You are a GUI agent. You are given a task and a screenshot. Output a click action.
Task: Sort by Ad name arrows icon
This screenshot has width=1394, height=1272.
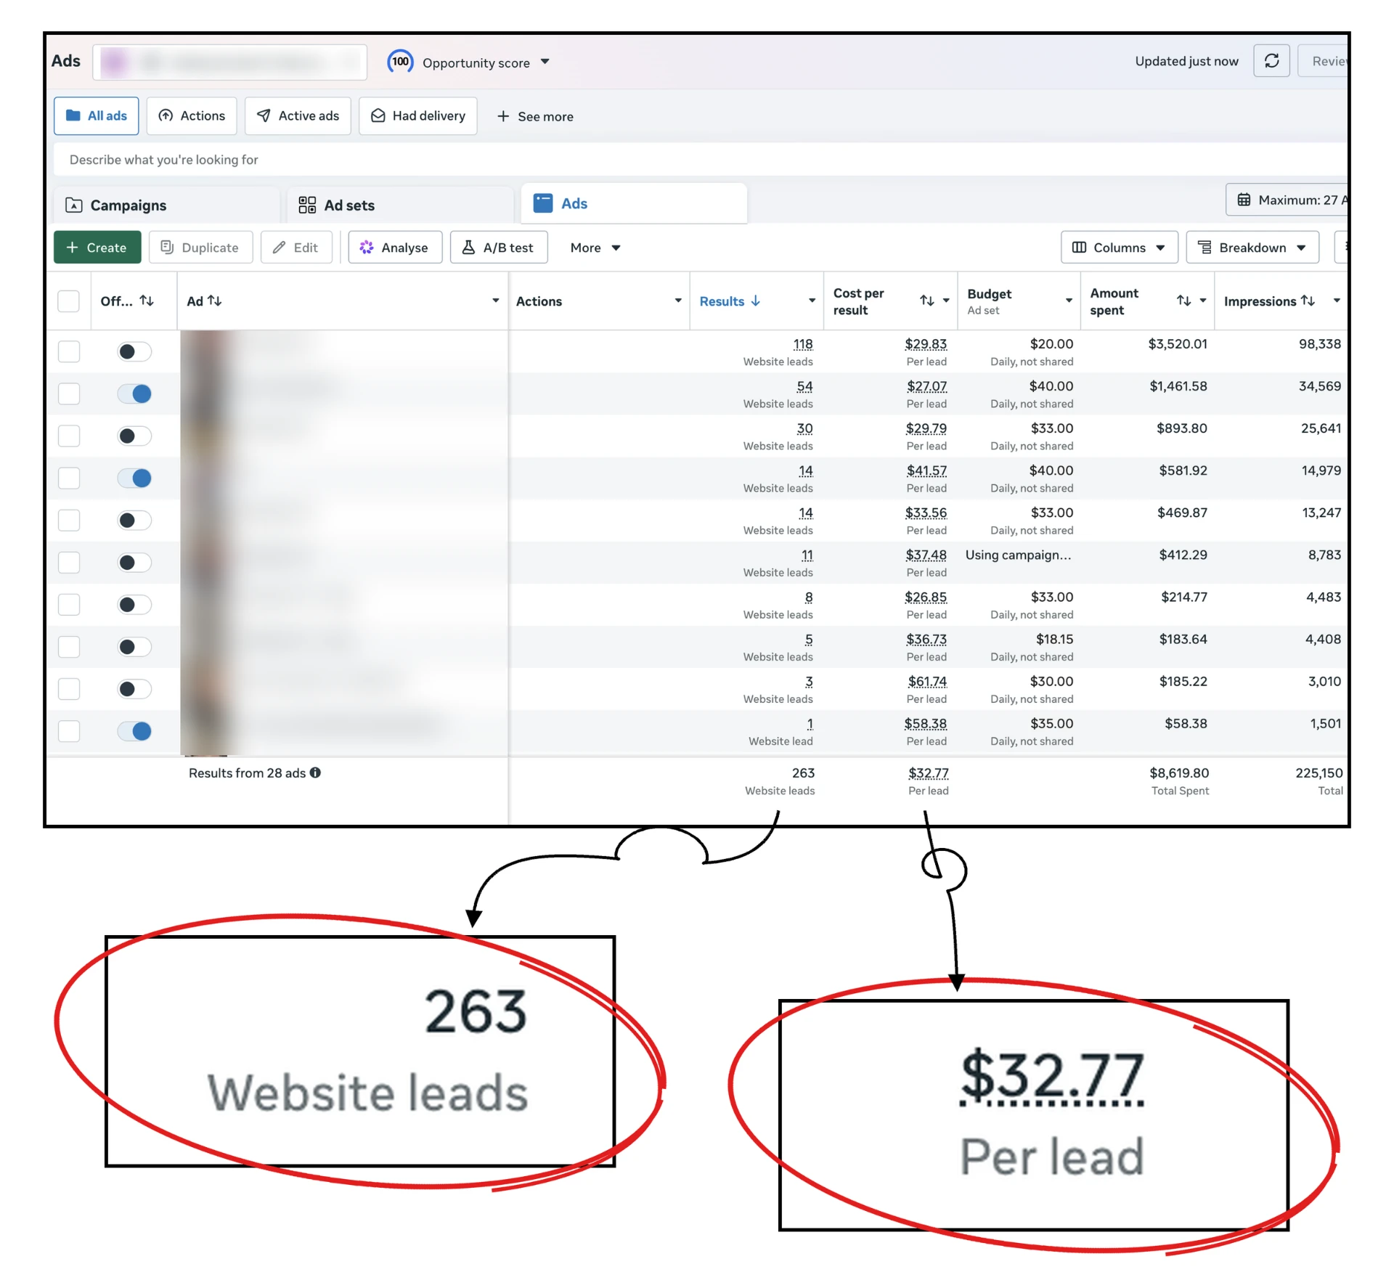point(214,301)
